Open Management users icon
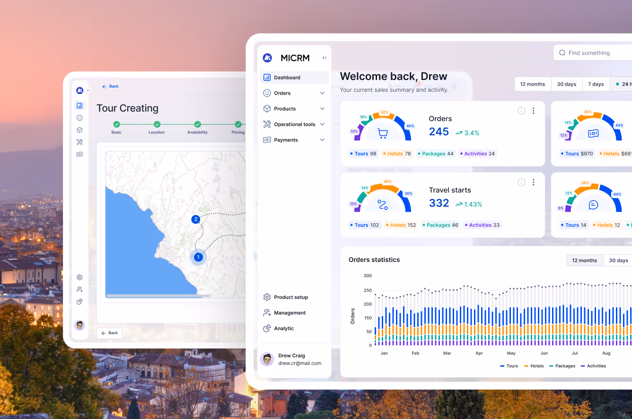 [267, 313]
